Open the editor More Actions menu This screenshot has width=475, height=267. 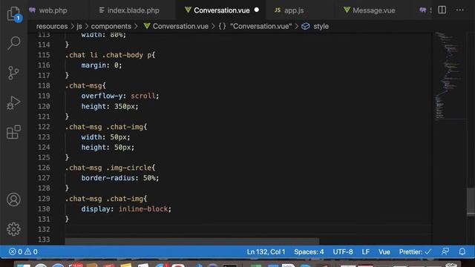(x=460, y=10)
